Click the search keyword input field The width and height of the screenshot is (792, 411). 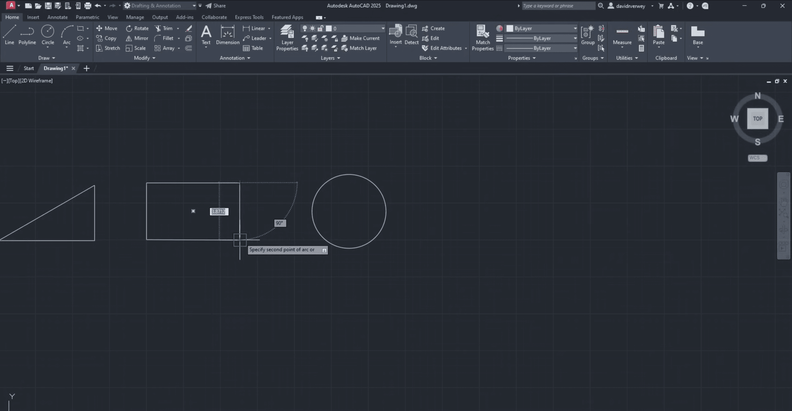pos(558,6)
